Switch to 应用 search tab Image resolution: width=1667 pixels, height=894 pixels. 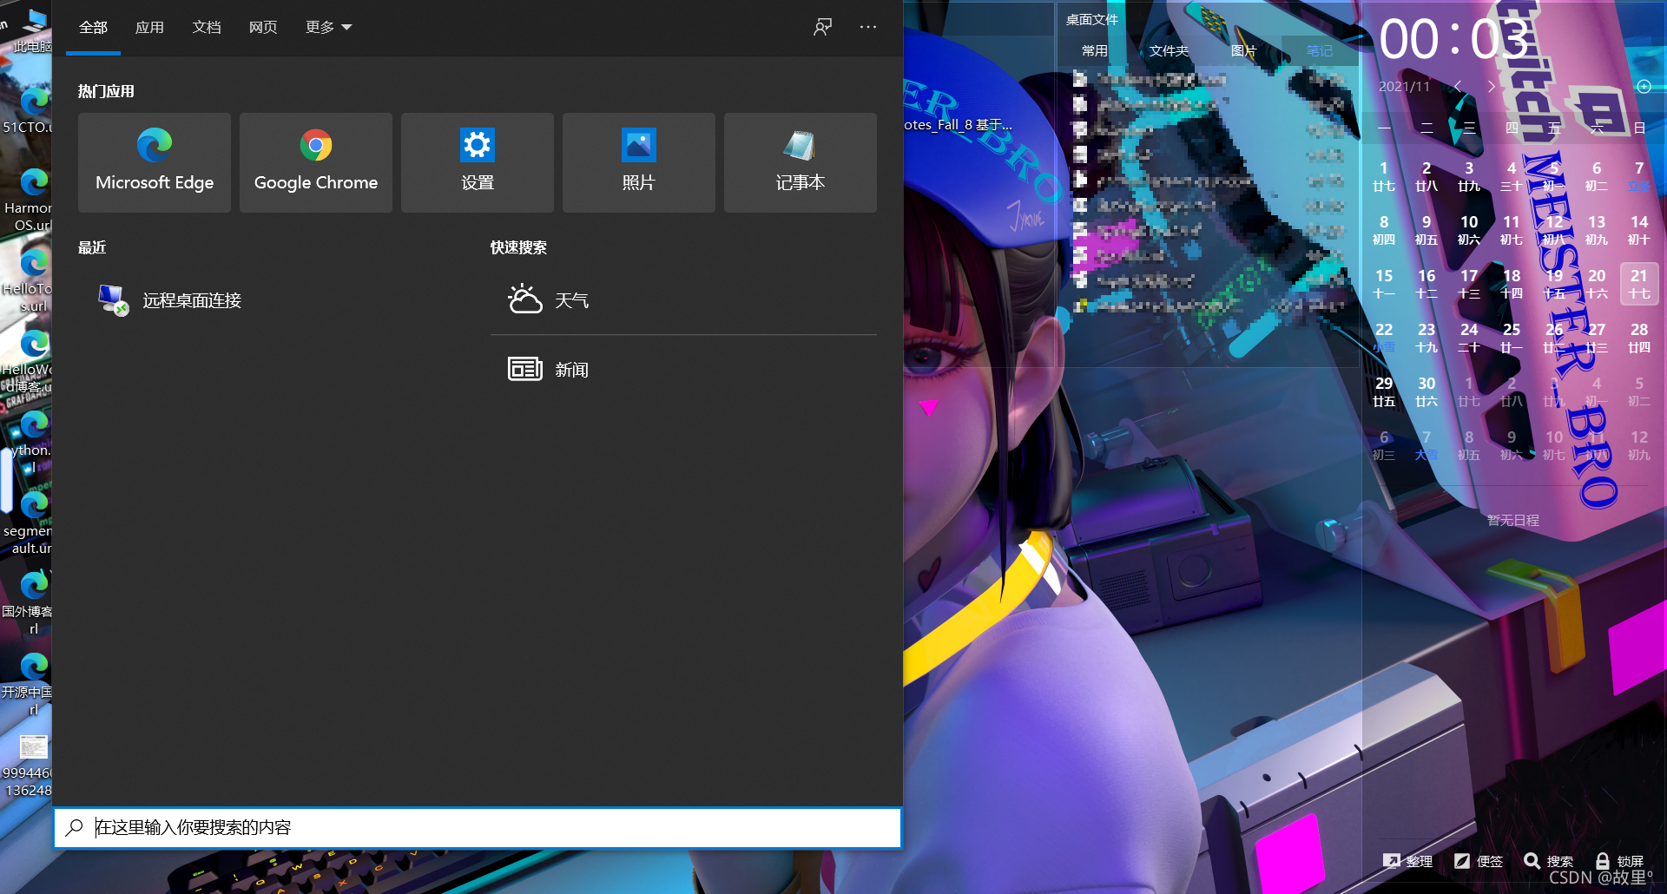tap(150, 27)
